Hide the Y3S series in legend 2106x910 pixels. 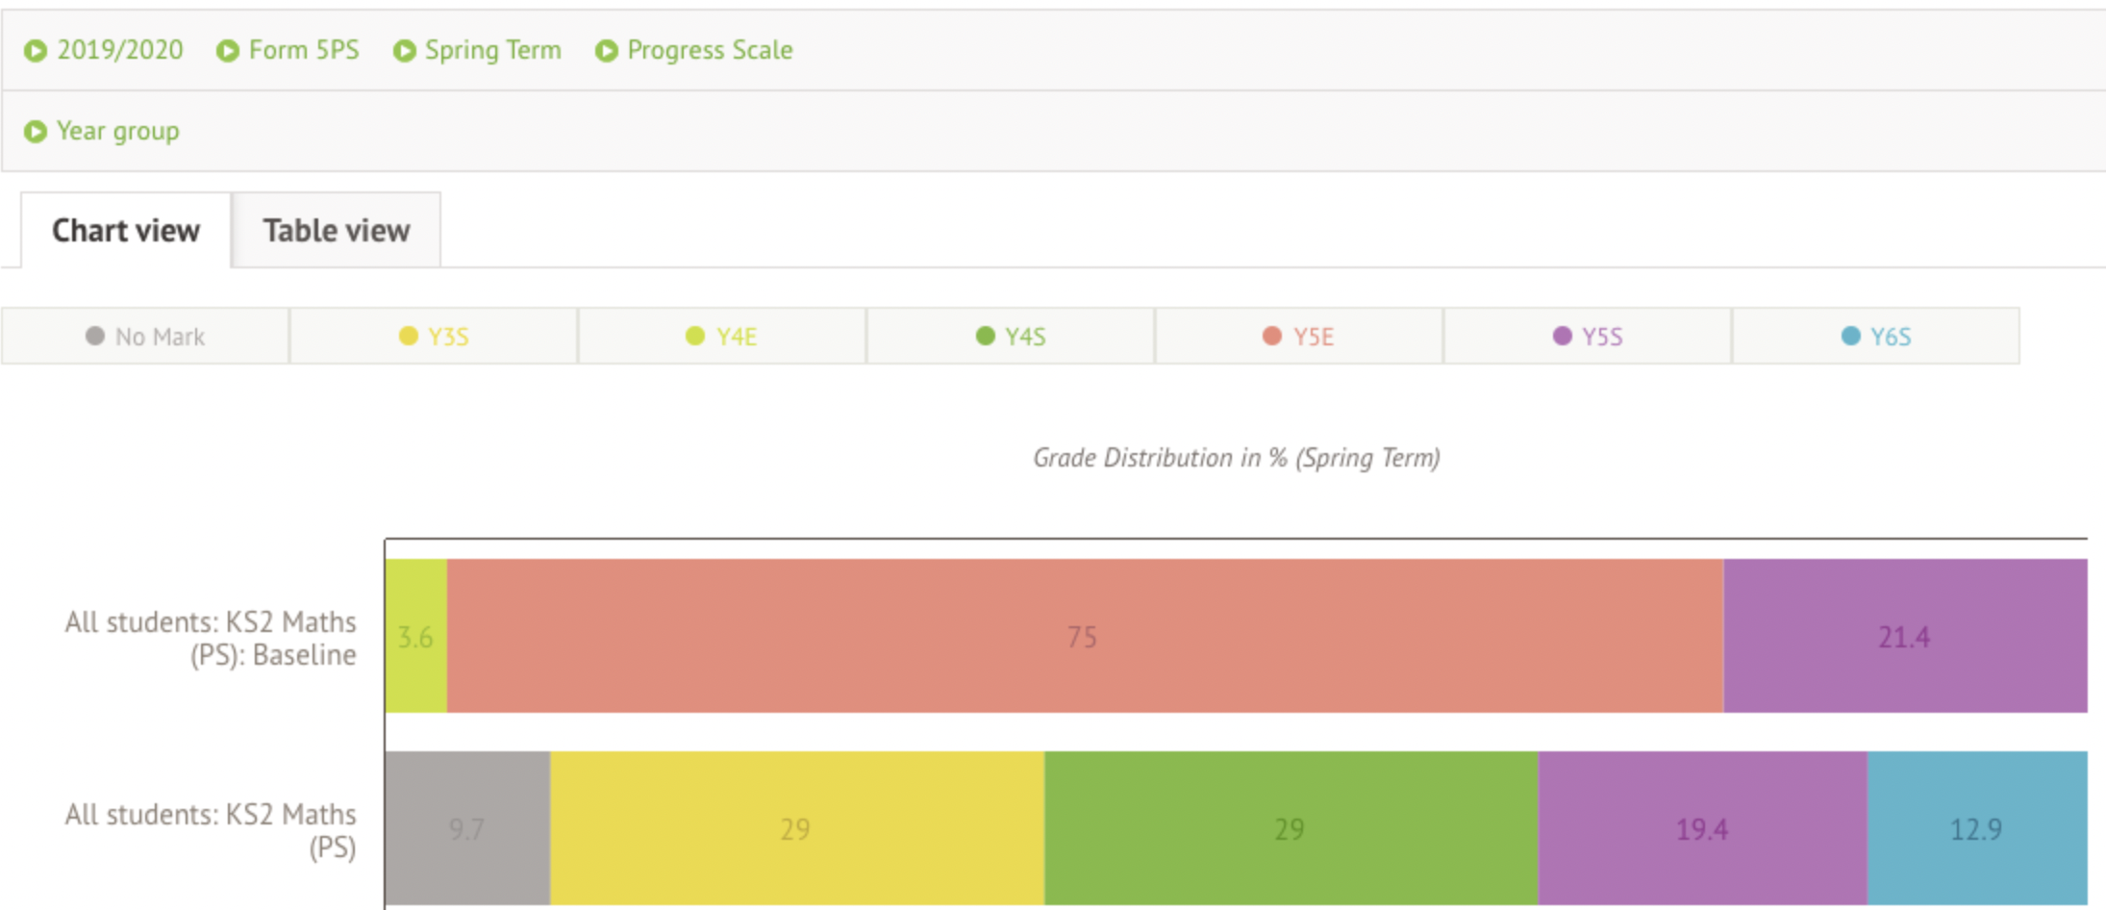[x=435, y=337]
